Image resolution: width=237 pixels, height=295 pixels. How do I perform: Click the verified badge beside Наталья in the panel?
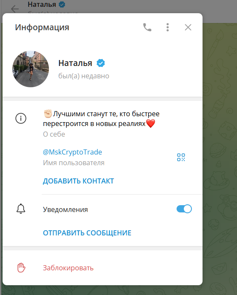click(101, 63)
